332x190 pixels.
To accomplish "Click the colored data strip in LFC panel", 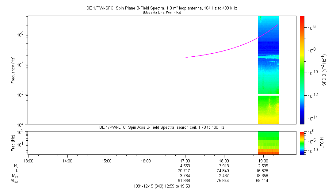I will [x=269, y=143].
